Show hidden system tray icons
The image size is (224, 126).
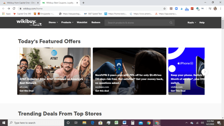coord(187,123)
